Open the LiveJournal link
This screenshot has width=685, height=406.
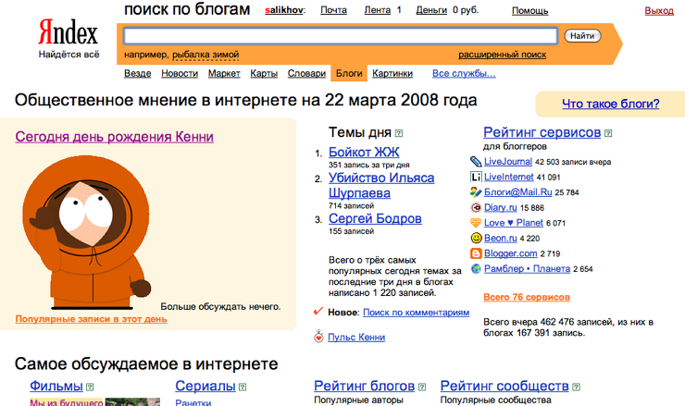pos(508,162)
